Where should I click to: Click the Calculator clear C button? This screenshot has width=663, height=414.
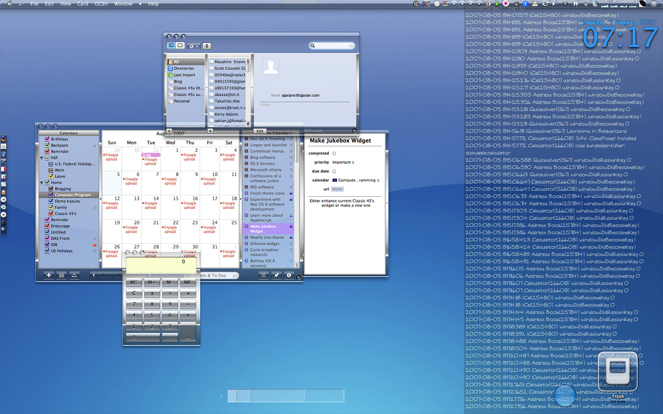134,293
